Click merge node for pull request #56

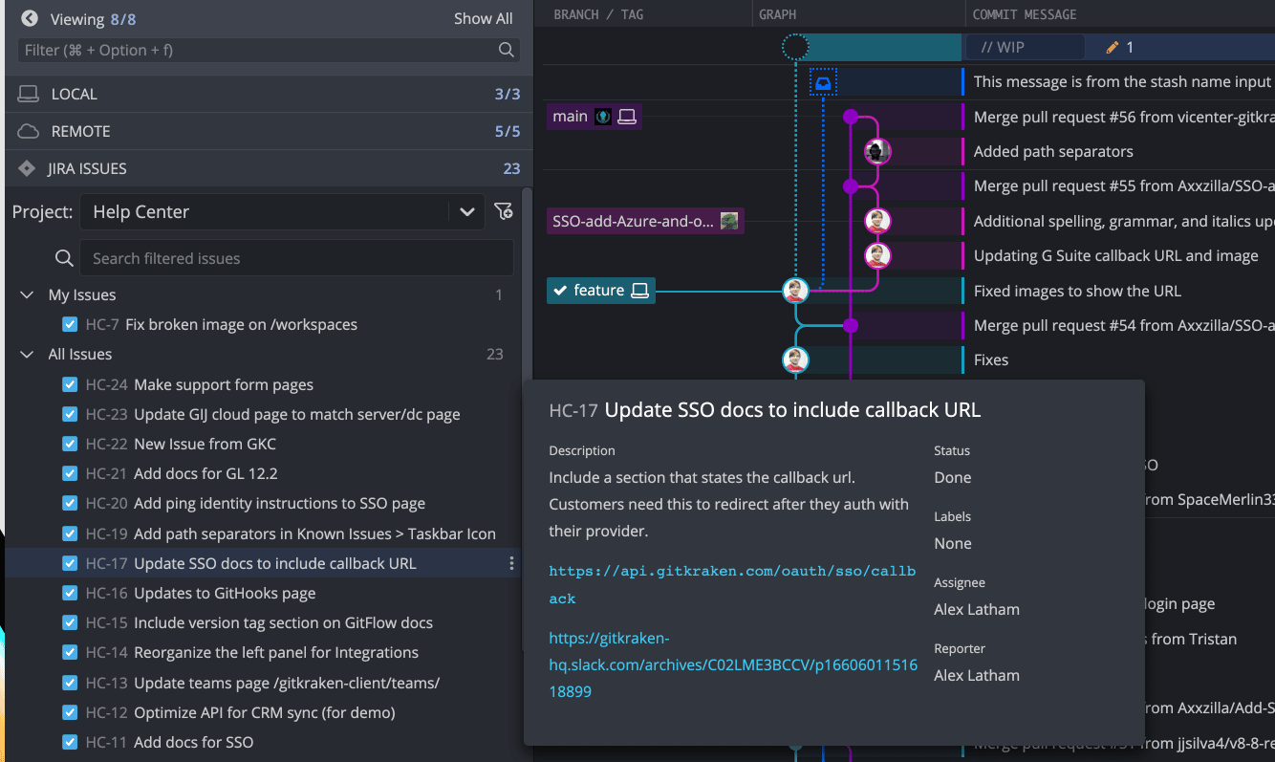pos(850,117)
